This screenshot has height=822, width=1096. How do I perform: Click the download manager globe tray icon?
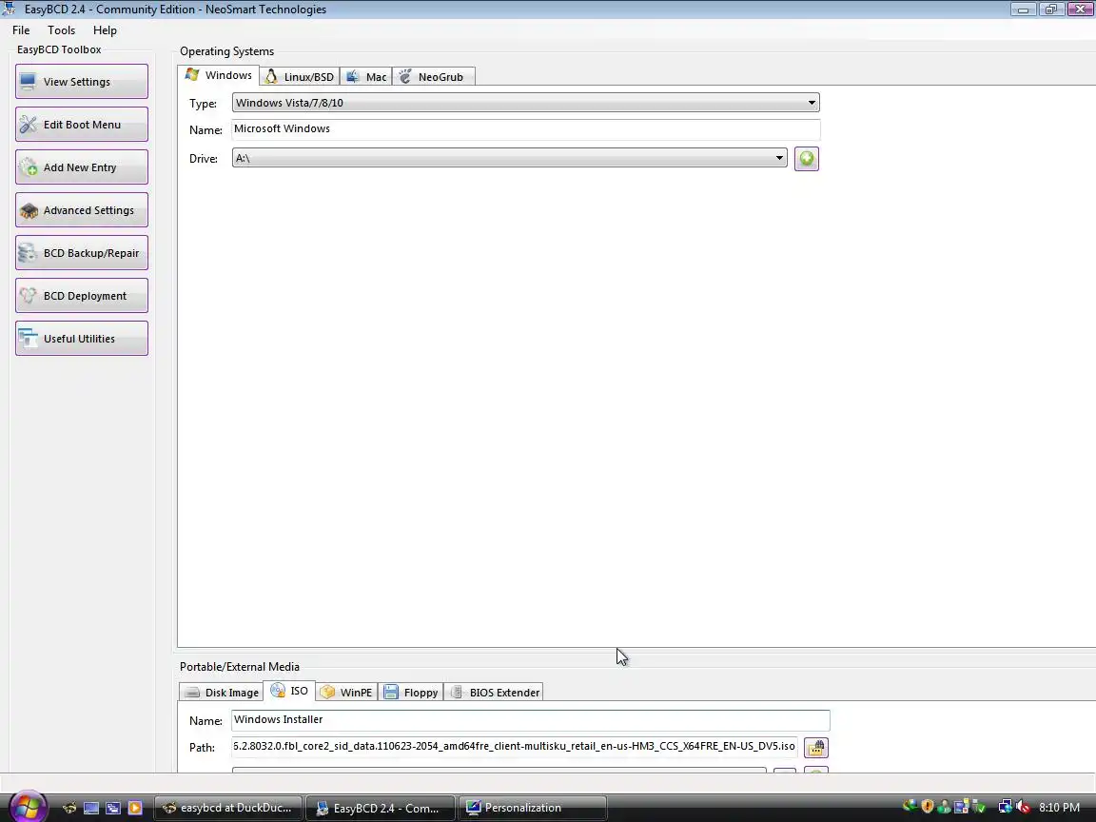pyautogui.click(x=910, y=807)
